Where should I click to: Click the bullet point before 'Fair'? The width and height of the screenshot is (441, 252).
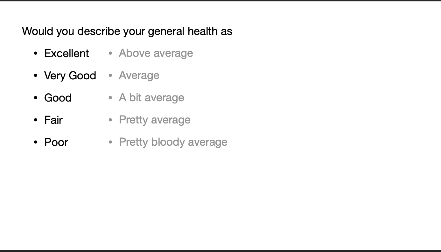pyautogui.click(x=36, y=120)
